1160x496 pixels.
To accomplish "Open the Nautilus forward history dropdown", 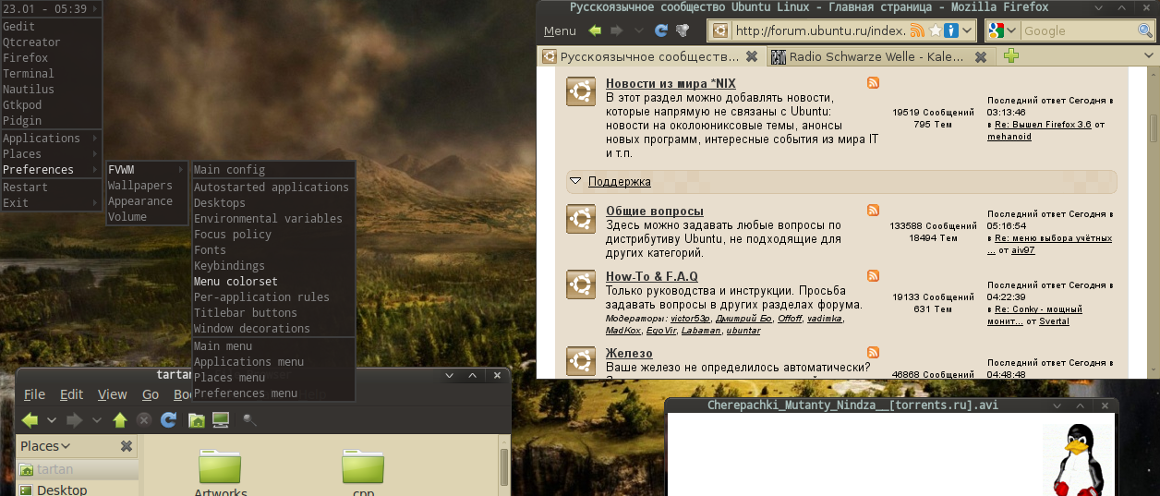I will 97,420.
